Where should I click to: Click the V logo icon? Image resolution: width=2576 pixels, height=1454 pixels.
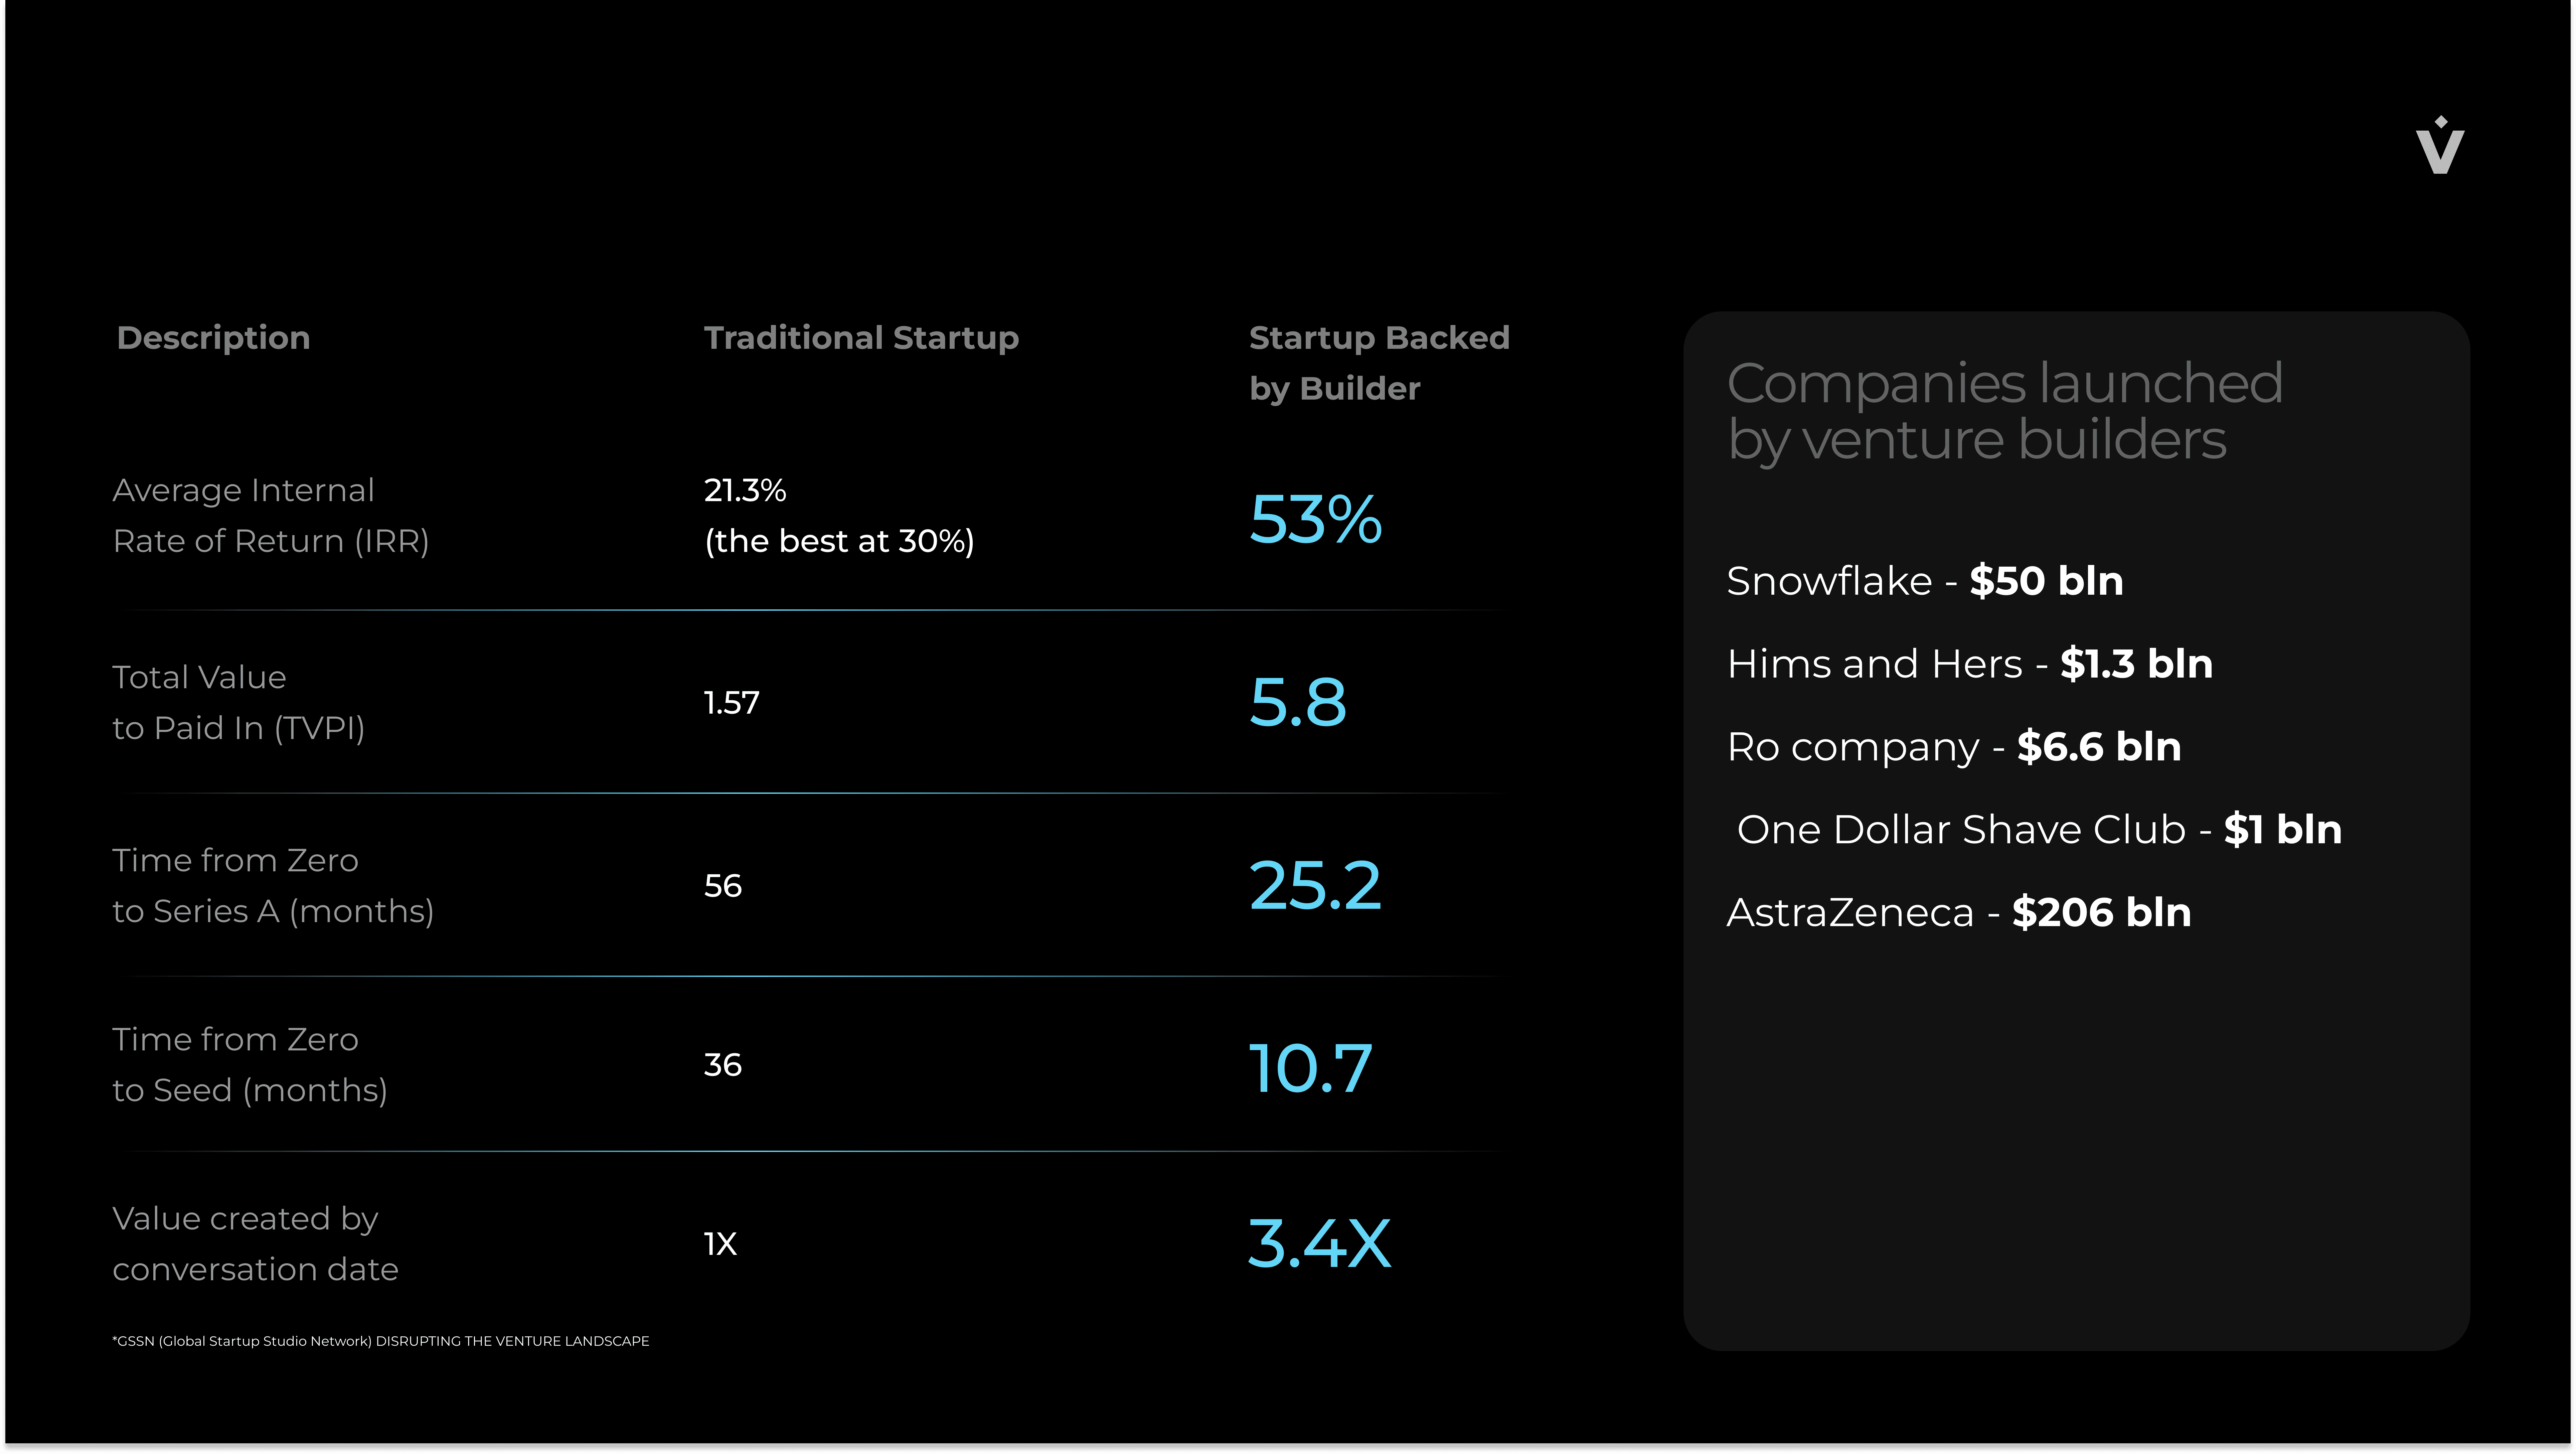point(2440,145)
